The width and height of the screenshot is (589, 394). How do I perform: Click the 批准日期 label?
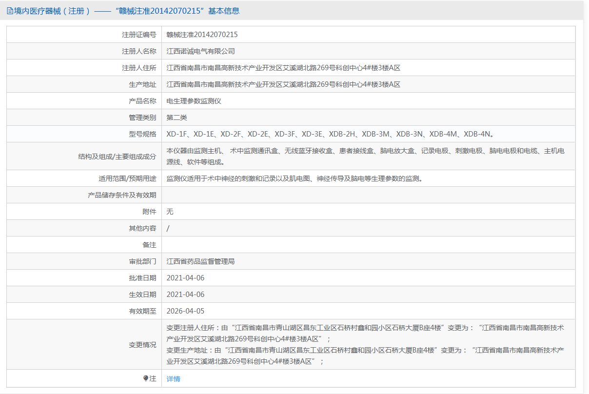142,278
